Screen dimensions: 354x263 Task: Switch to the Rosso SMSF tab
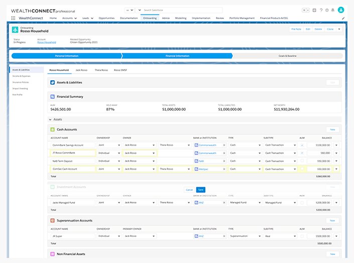click(121, 70)
